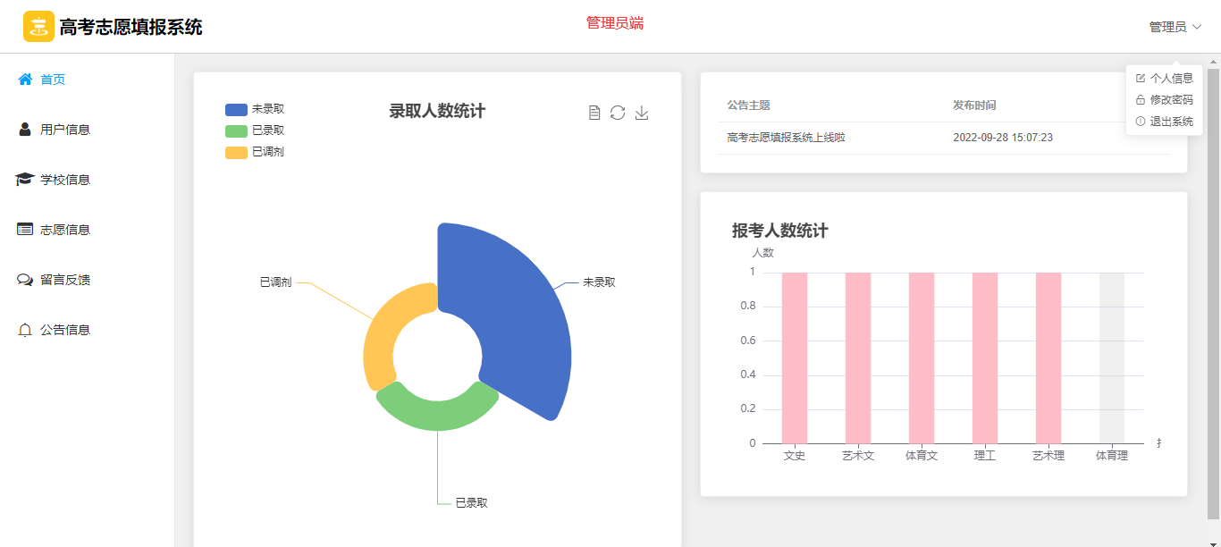Click the pink 理工 bar in the chart
Viewport: 1221px width, 547px height.
click(x=985, y=358)
